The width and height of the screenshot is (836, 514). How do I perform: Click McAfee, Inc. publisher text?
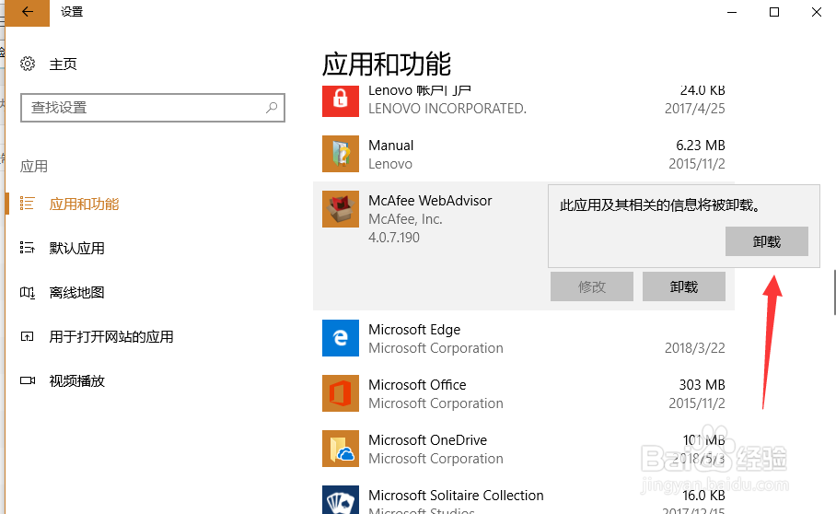coord(405,219)
